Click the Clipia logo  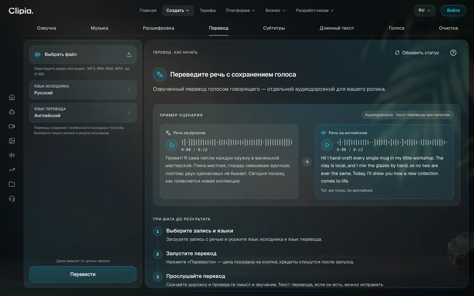tap(21, 11)
